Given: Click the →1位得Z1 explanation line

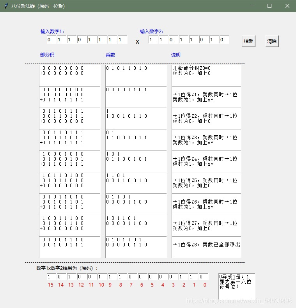Looking at the screenshot, I should click(205, 94).
